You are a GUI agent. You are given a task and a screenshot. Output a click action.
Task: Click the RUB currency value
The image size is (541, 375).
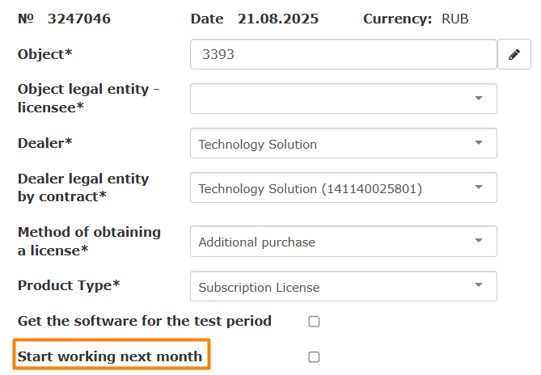tap(455, 19)
